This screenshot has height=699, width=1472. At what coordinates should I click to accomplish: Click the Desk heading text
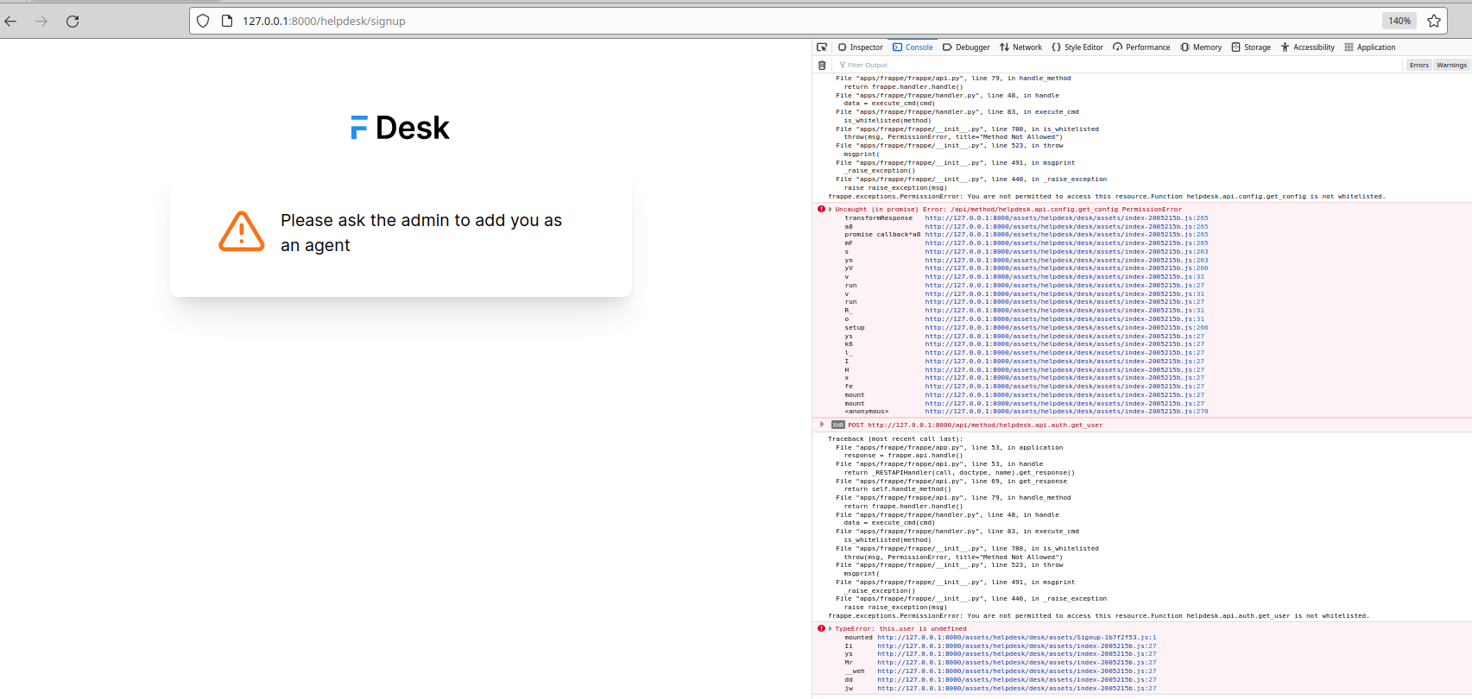point(413,128)
